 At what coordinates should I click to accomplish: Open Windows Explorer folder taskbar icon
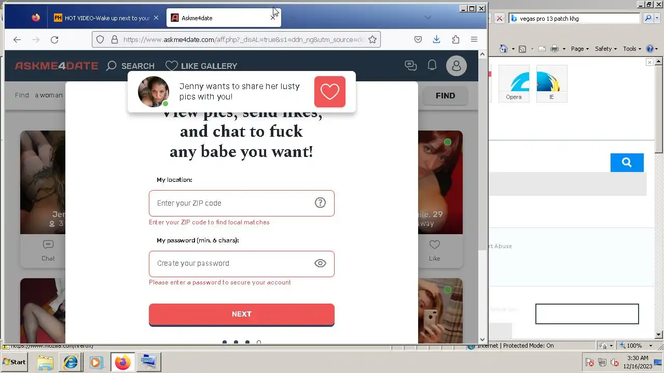tap(45, 362)
